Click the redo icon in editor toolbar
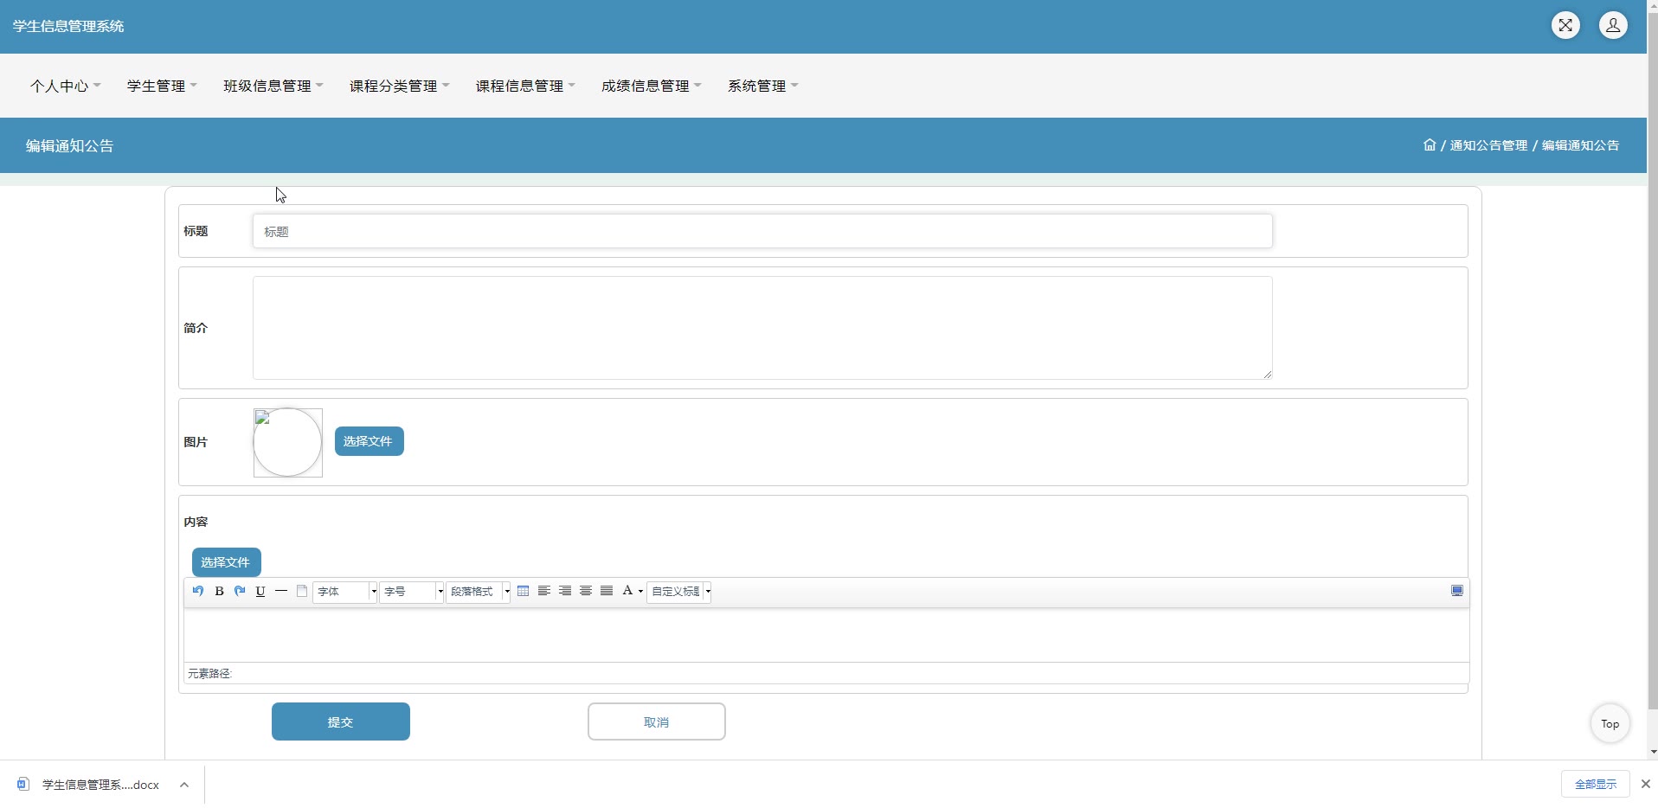Viewport: 1658px width, 808px height. click(240, 591)
